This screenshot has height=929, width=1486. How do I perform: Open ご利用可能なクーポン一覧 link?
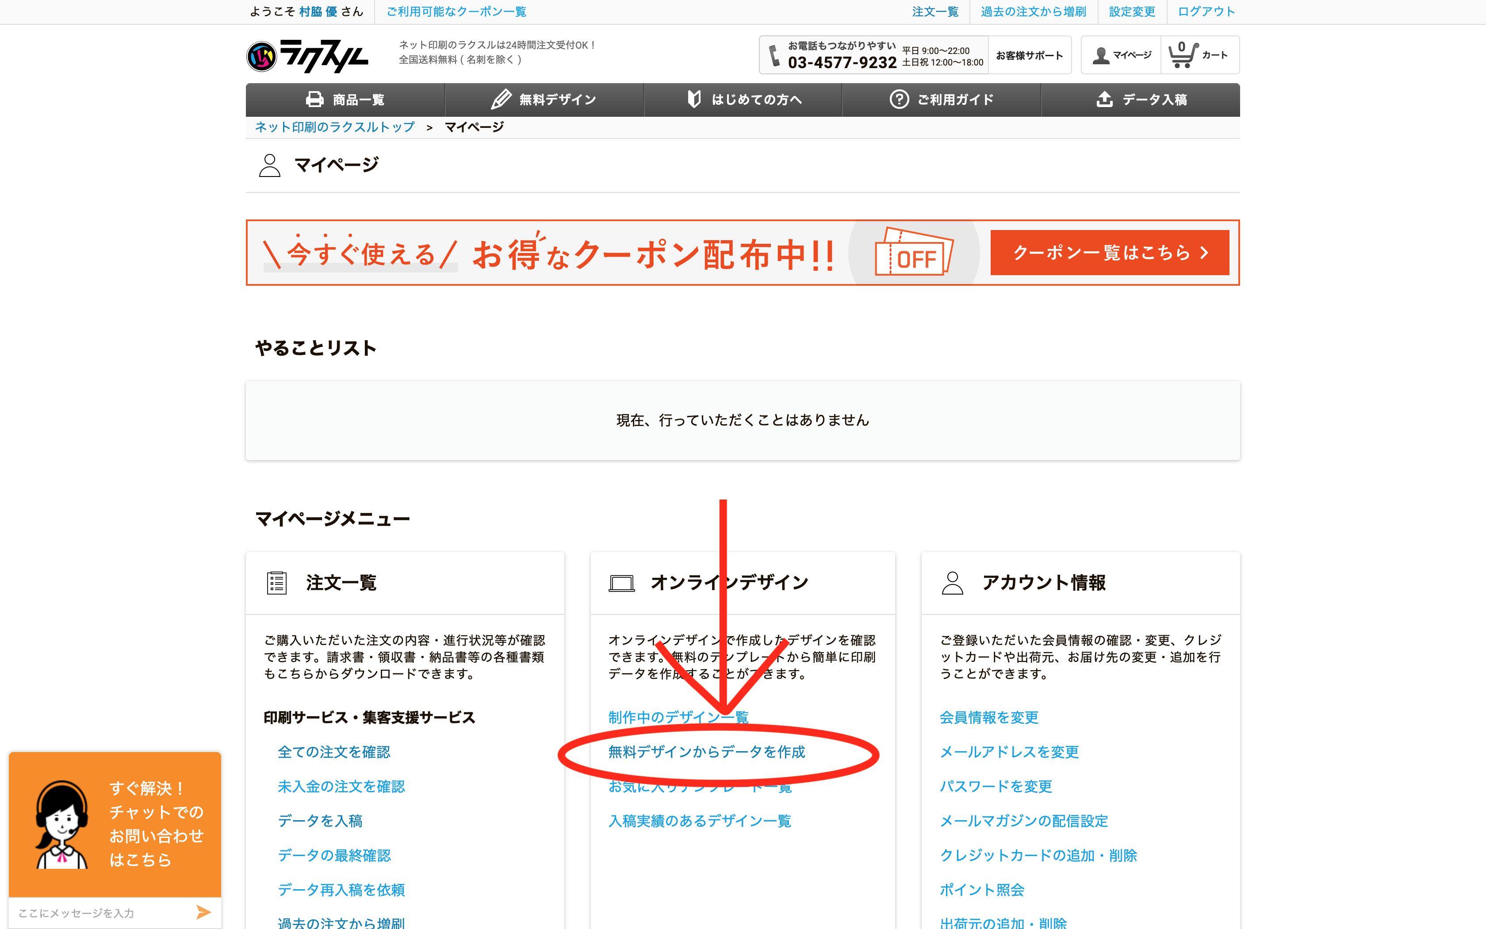click(x=456, y=12)
